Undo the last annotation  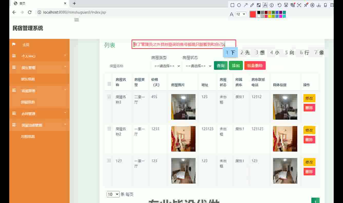[279, 5]
